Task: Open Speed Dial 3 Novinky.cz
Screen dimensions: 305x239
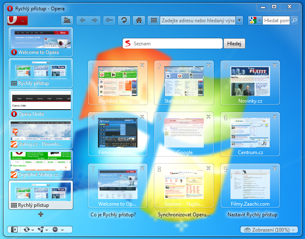Action: (250, 83)
